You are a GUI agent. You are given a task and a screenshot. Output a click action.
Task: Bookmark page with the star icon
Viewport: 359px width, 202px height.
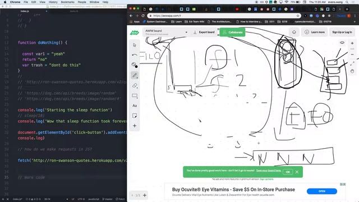[x=298, y=16]
